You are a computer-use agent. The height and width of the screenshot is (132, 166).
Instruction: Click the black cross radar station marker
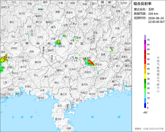(66, 66)
